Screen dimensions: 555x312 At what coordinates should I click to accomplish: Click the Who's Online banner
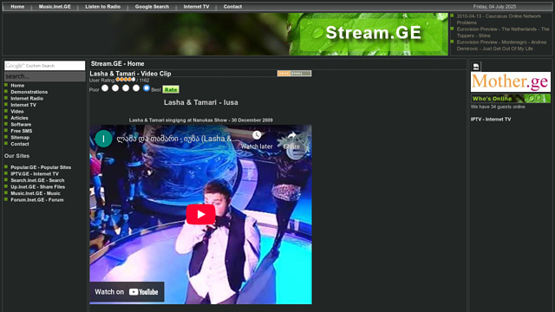click(511, 98)
